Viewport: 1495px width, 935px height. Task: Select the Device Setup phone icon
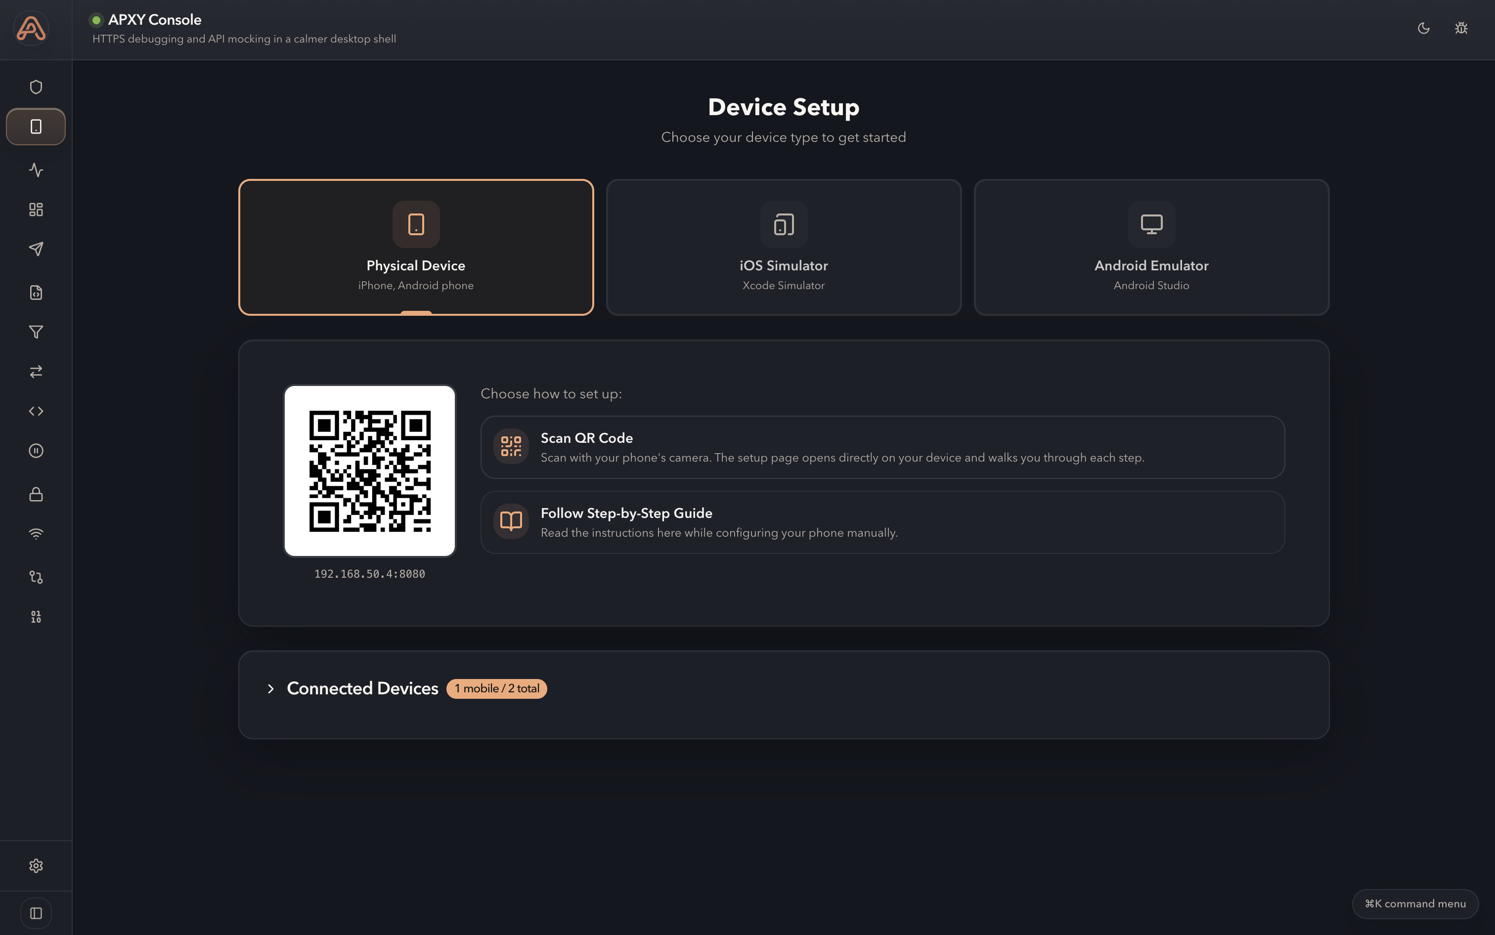tap(35, 126)
